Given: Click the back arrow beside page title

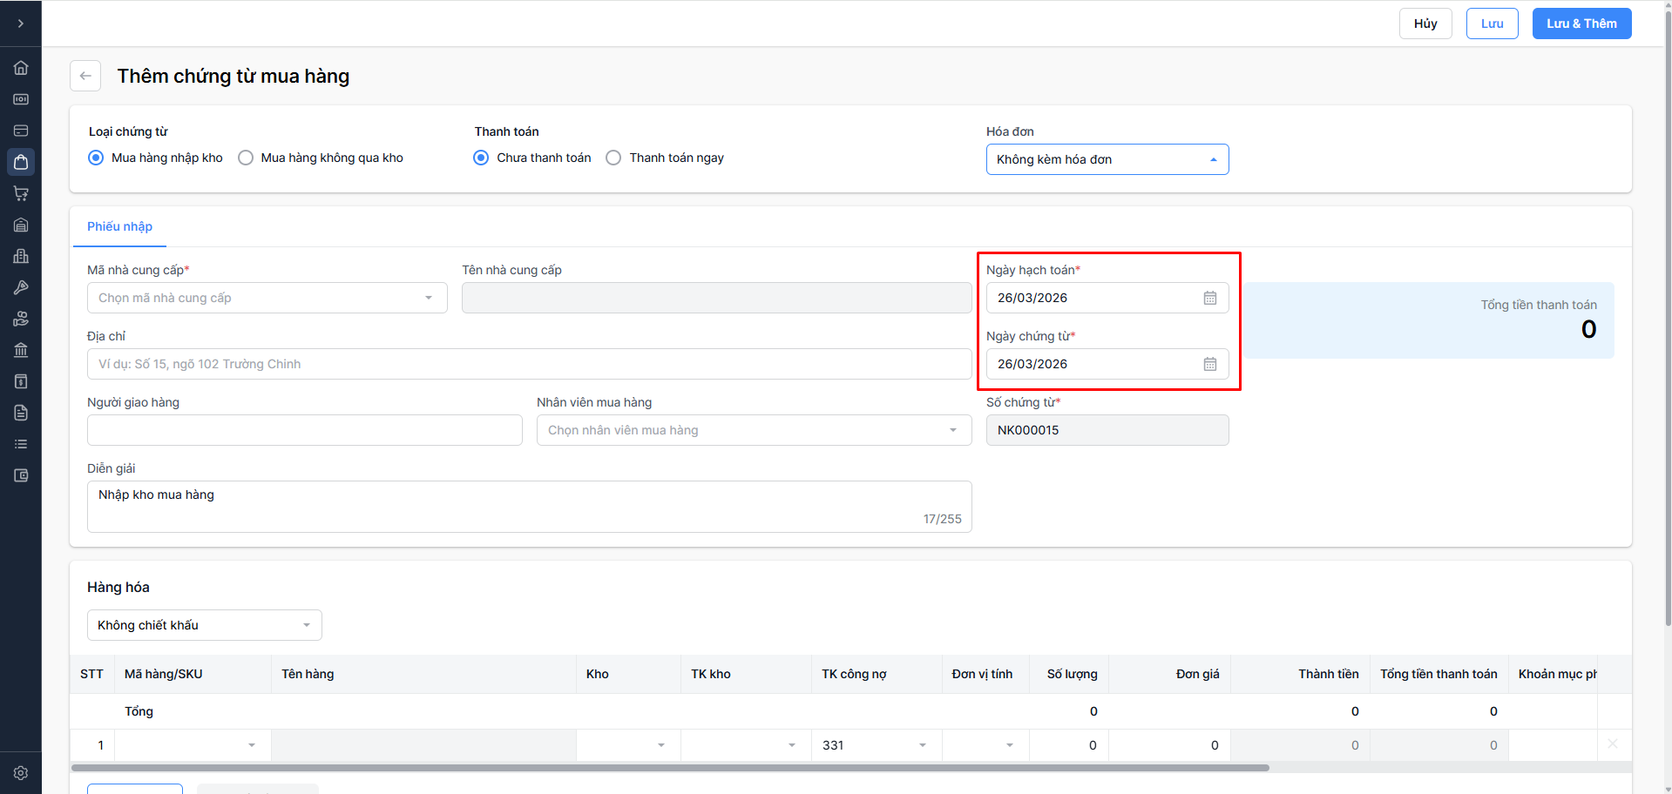Looking at the screenshot, I should click(85, 76).
